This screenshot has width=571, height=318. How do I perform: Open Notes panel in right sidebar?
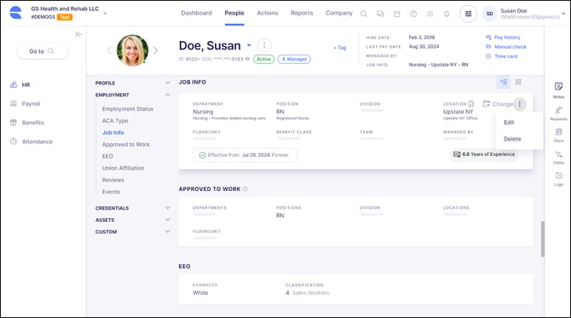click(x=558, y=90)
